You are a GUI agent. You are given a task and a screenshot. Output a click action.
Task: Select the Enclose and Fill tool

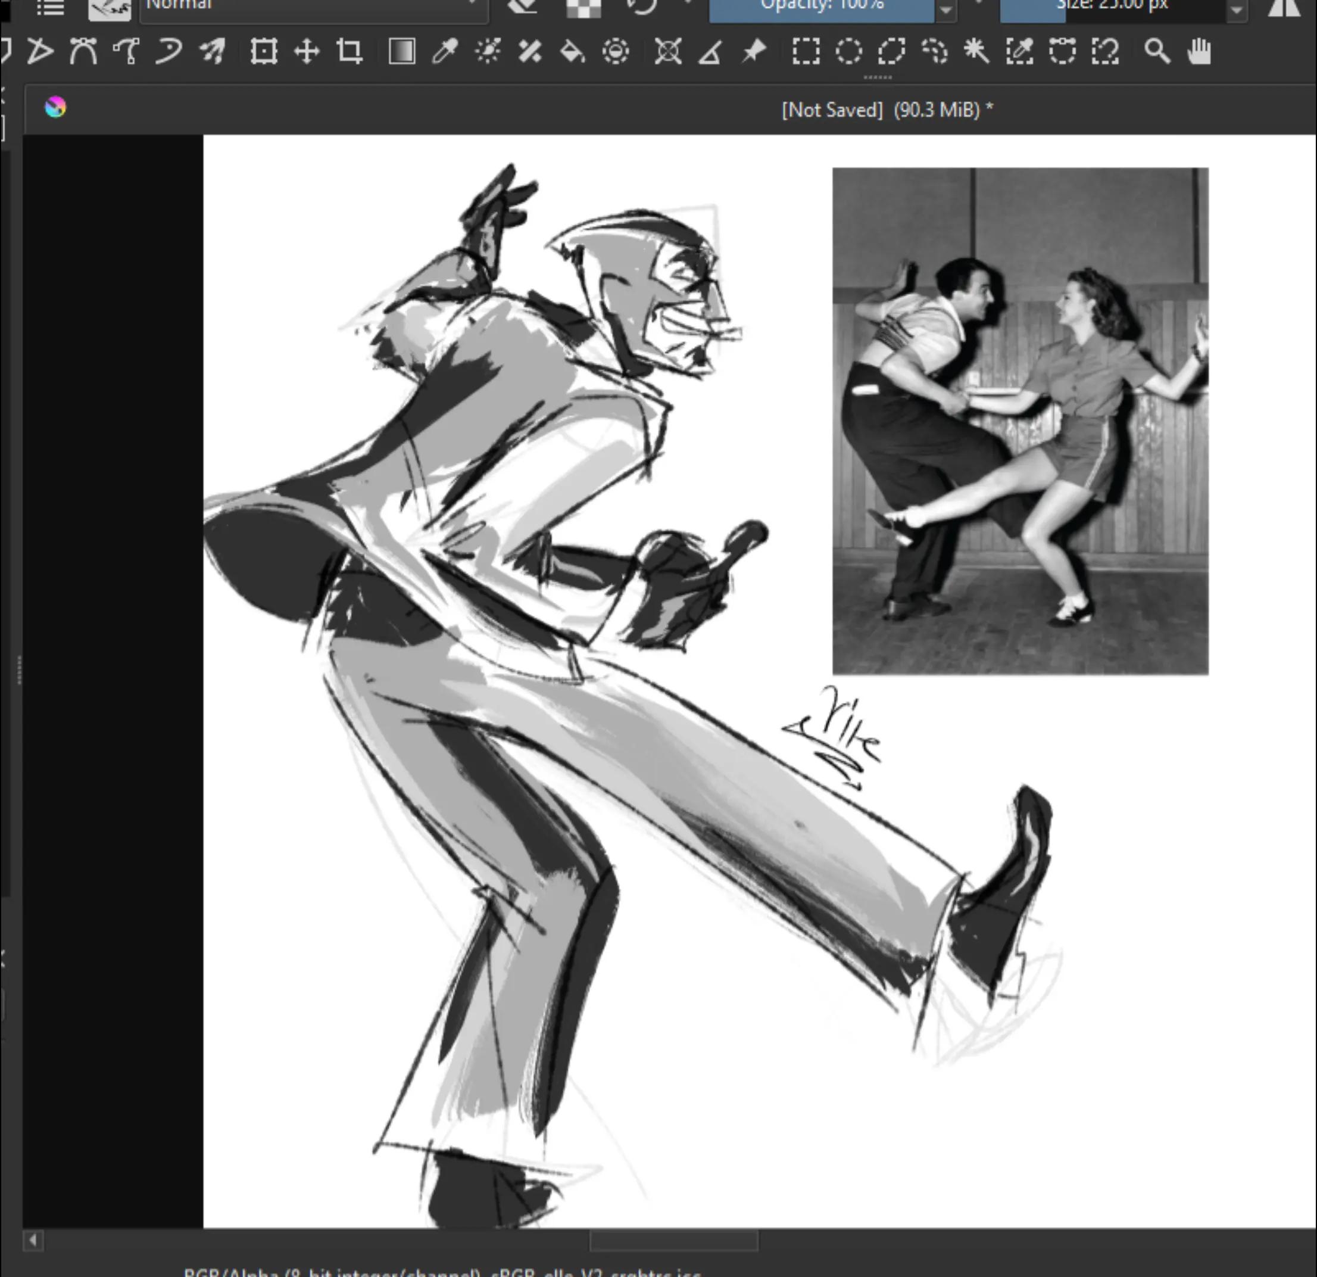click(x=616, y=52)
